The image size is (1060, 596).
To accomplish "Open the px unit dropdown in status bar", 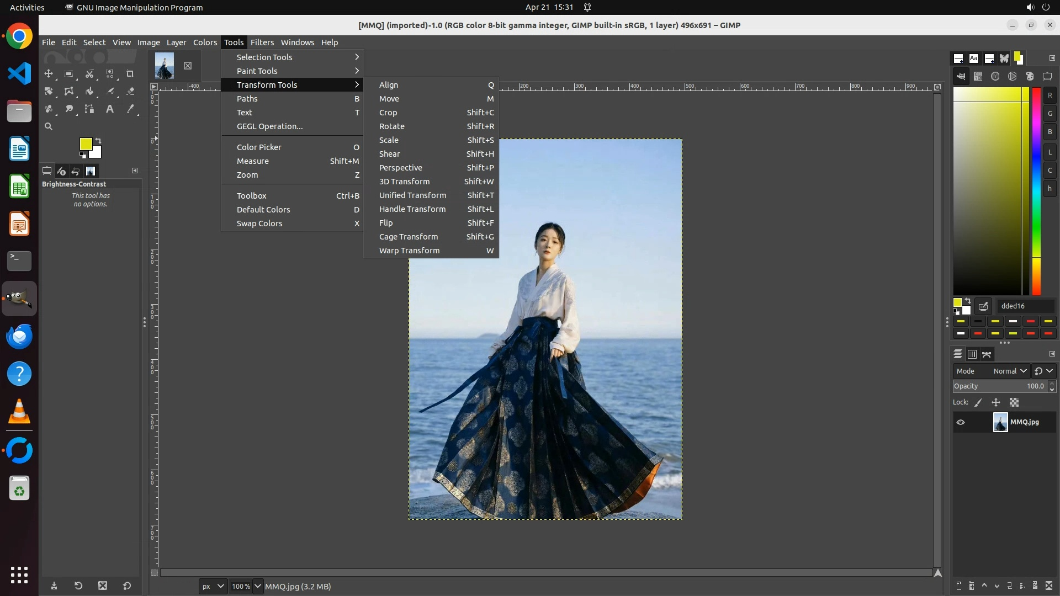I will point(213,586).
